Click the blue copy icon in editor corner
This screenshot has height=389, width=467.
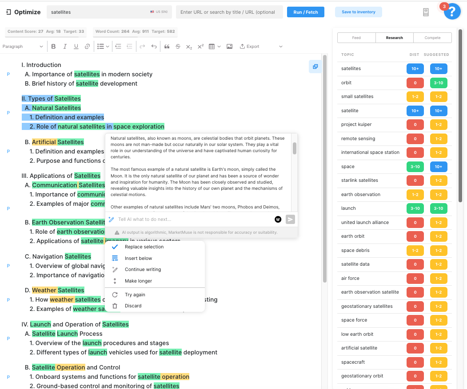pyautogui.click(x=315, y=67)
